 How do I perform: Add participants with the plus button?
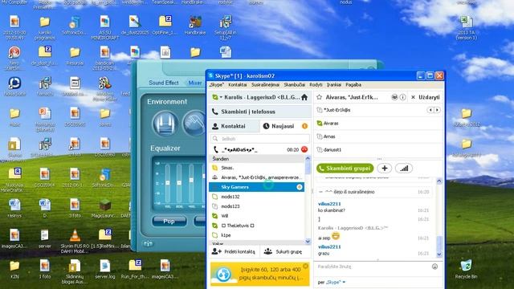(x=385, y=169)
